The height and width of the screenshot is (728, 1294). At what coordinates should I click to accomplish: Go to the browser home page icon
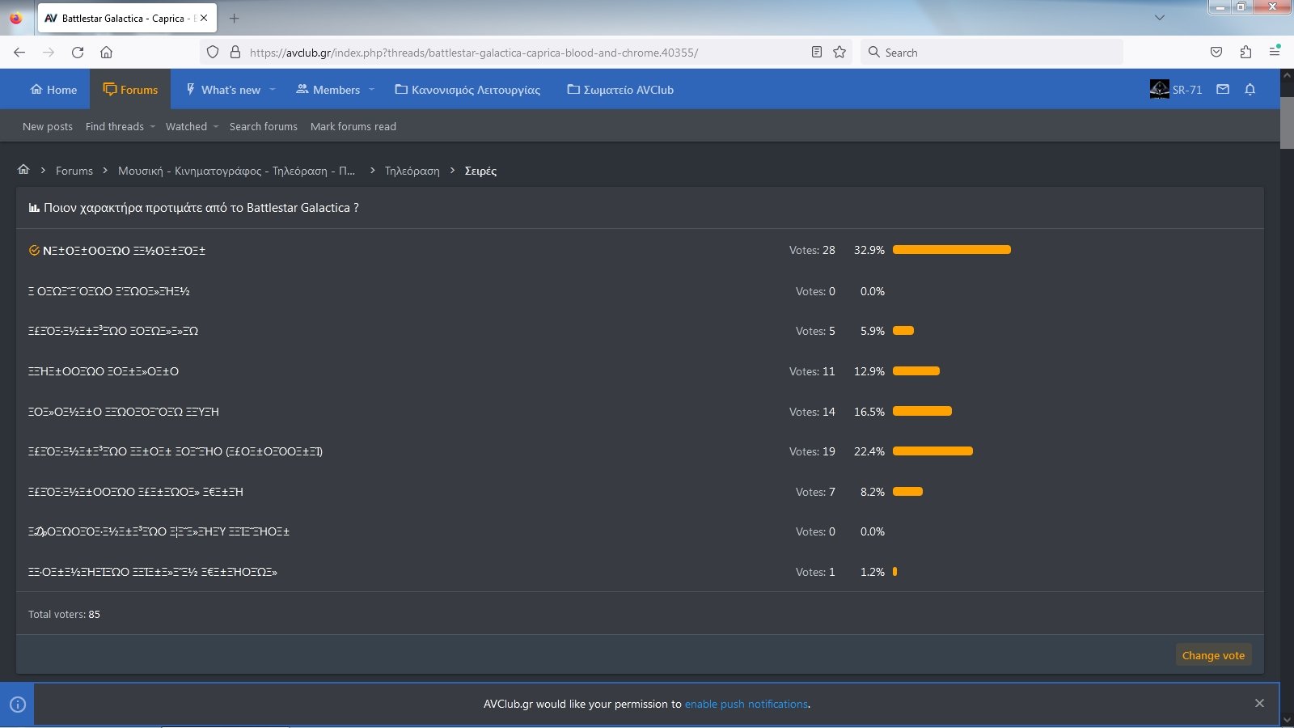[x=106, y=53]
